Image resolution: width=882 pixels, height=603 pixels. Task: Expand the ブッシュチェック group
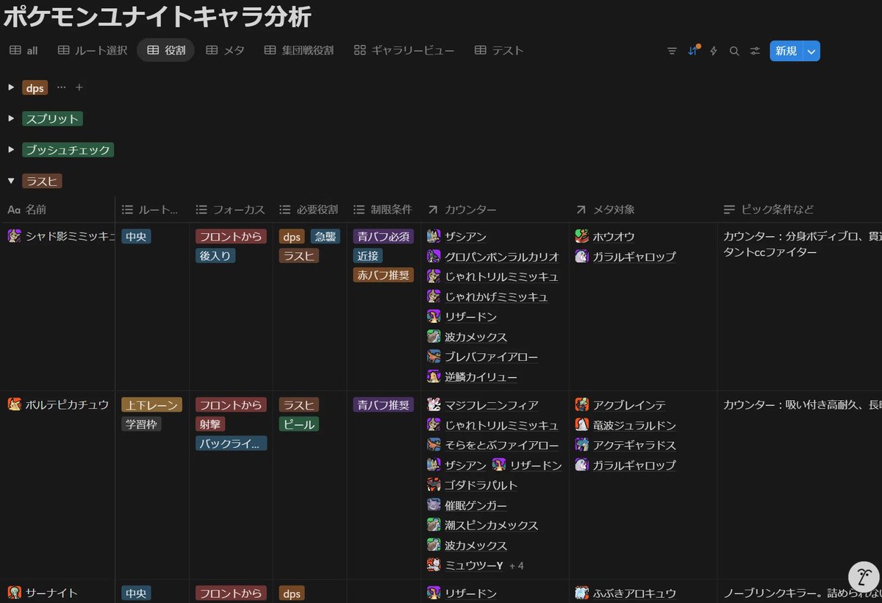point(11,149)
